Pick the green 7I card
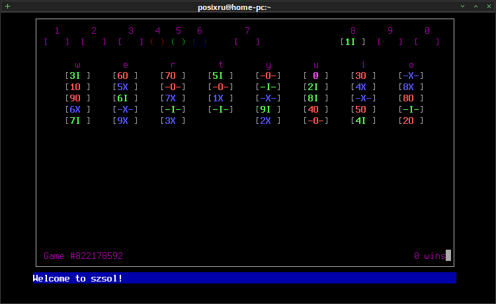 click(x=77, y=121)
